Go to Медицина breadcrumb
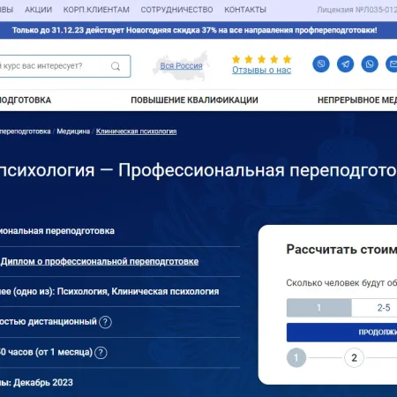 [x=73, y=131]
